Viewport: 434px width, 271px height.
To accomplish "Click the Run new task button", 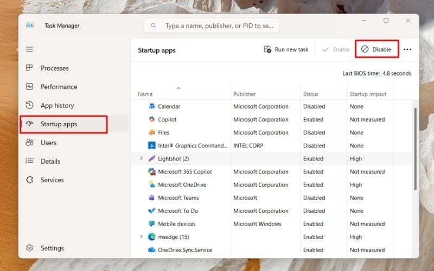I will click(x=286, y=49).
